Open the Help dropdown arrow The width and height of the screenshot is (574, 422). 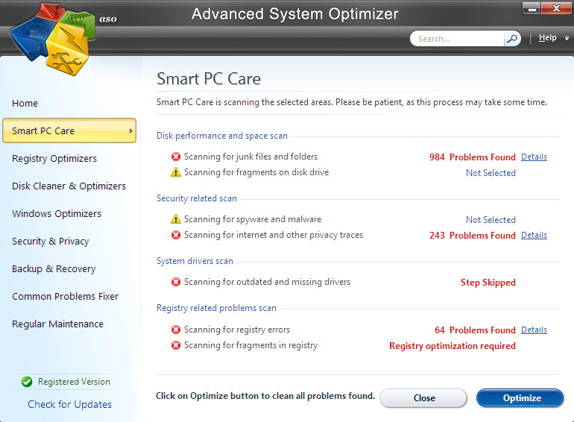567,39
